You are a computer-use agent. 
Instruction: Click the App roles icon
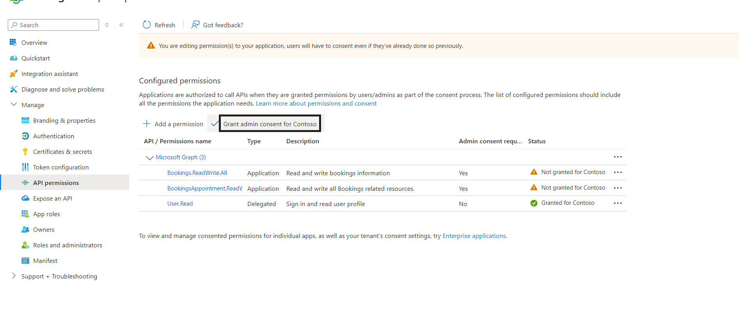coord(25,214)
